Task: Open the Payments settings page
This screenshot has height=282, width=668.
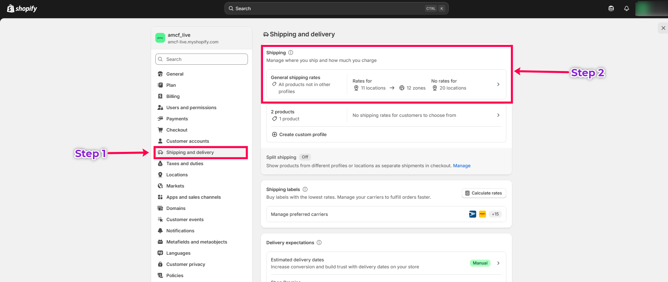Action: pos(177,119)
